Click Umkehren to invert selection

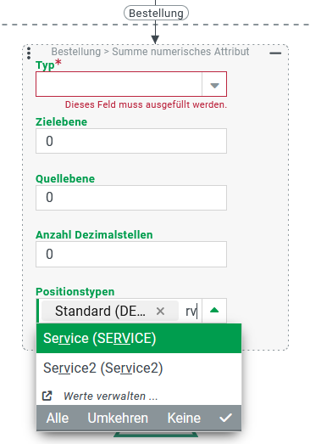[x=118, y=418]
